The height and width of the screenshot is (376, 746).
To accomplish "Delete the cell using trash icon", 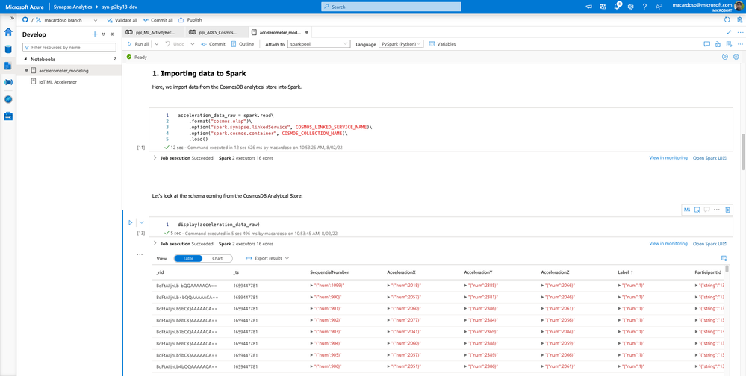I will pos(727,209).
